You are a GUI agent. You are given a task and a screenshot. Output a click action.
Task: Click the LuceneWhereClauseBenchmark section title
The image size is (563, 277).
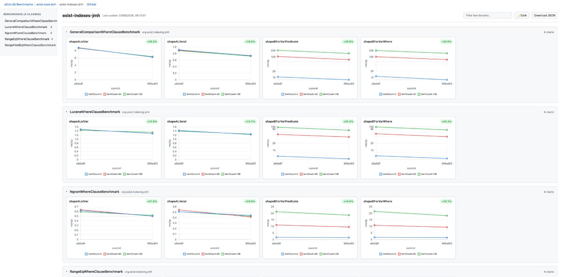tap(95, 112)
